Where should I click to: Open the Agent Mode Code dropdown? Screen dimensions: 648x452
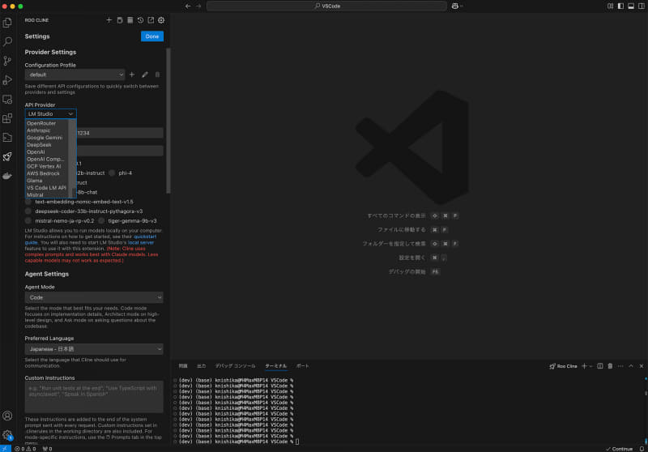pyautogui.click(x=94, y=297)
